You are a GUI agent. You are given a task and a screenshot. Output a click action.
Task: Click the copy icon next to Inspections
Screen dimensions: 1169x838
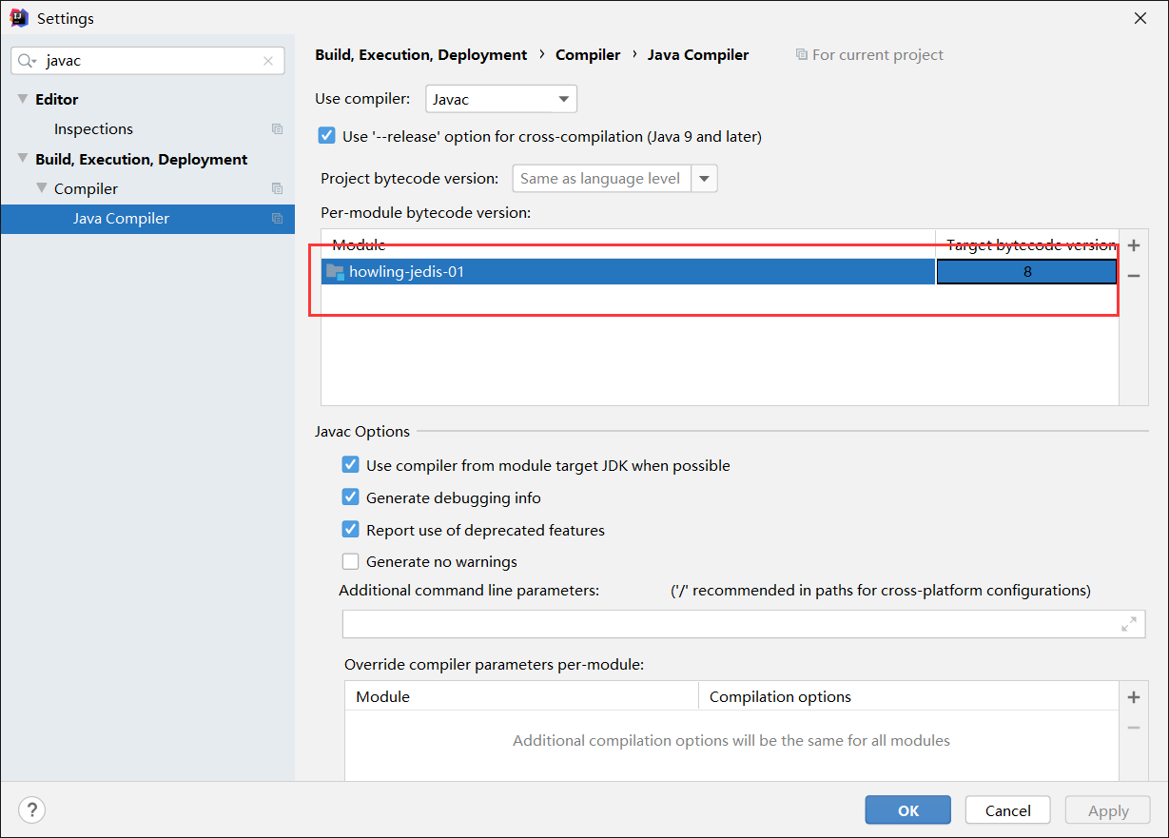[277, 129]
